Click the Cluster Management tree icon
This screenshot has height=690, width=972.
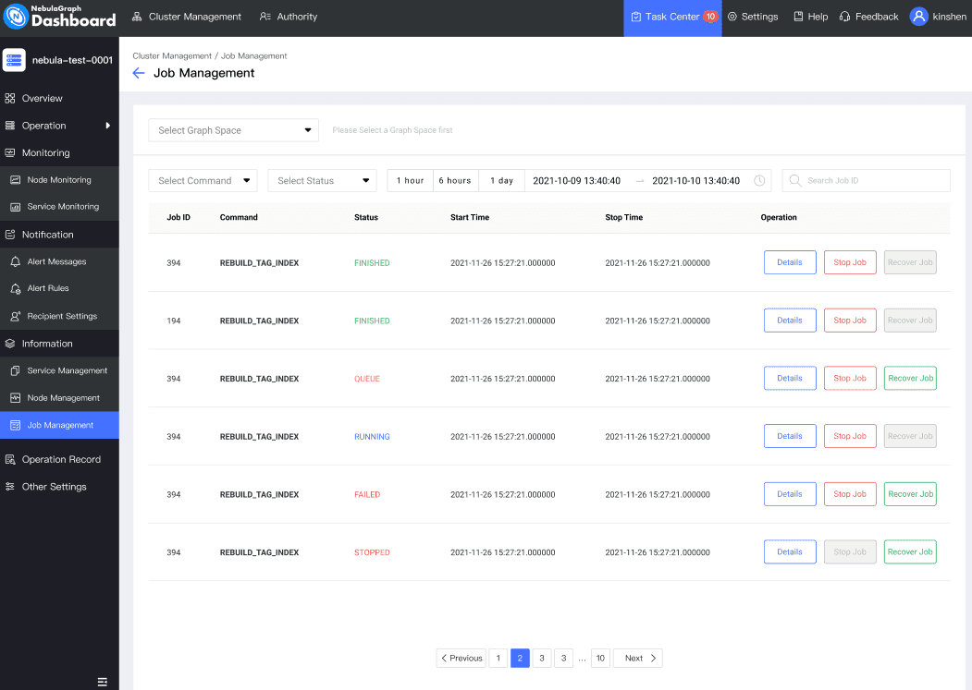[137, 17]
